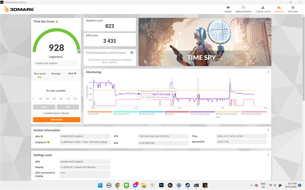Image resolution: width=305 pixels, height=190 pixels.
Task: Click the gauge end knob on the score arc
Action: [79, 52]
